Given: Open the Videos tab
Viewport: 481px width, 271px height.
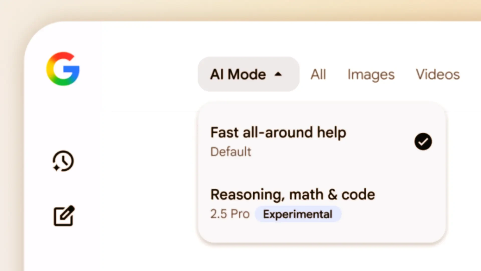Looking at the screenshot, I should [x=438, y=74].
